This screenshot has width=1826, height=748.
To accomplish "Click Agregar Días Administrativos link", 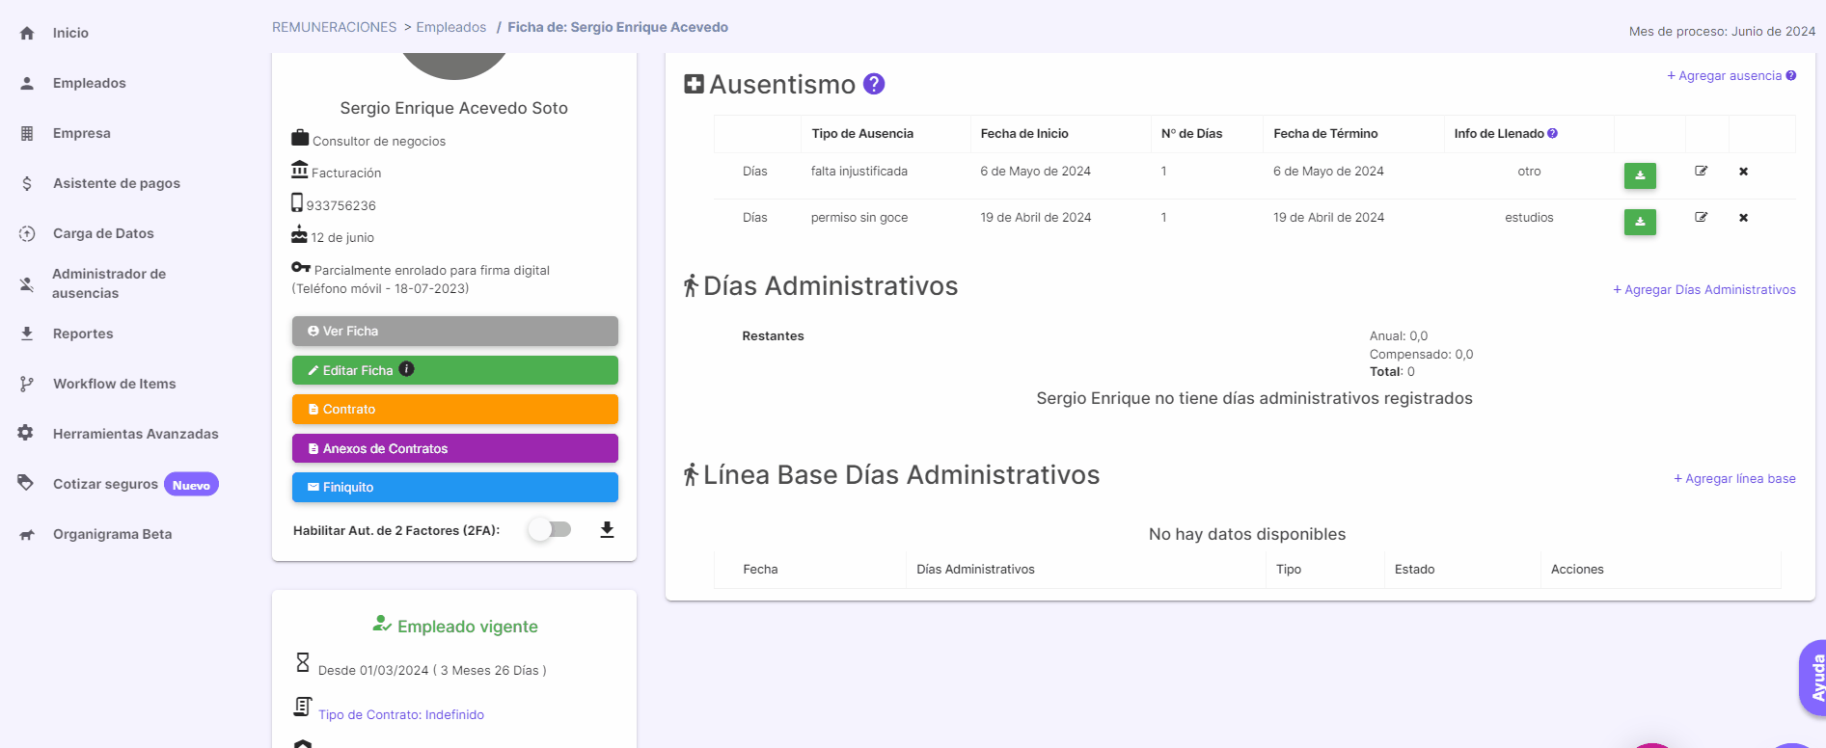I will tap(1704, 289).
